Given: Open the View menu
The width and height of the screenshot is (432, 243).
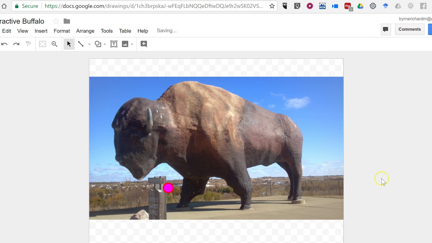Looking at the screenshot, I should coord(23,31).
